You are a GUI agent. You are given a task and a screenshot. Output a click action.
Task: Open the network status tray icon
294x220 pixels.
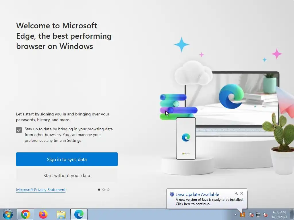(x=258, y=215)
